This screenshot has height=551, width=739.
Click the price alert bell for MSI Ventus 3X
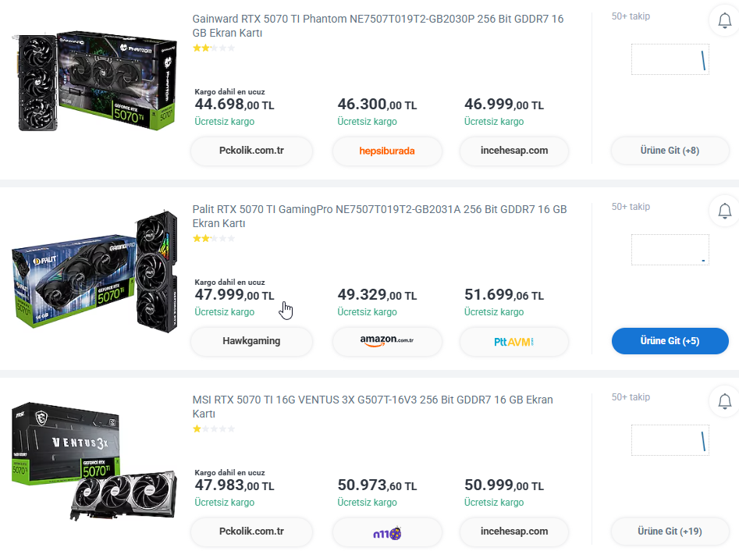click(724, 401)
